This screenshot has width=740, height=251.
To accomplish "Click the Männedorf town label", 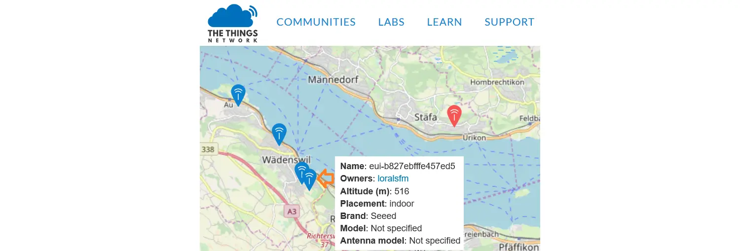I will click(x=333, y=79).
